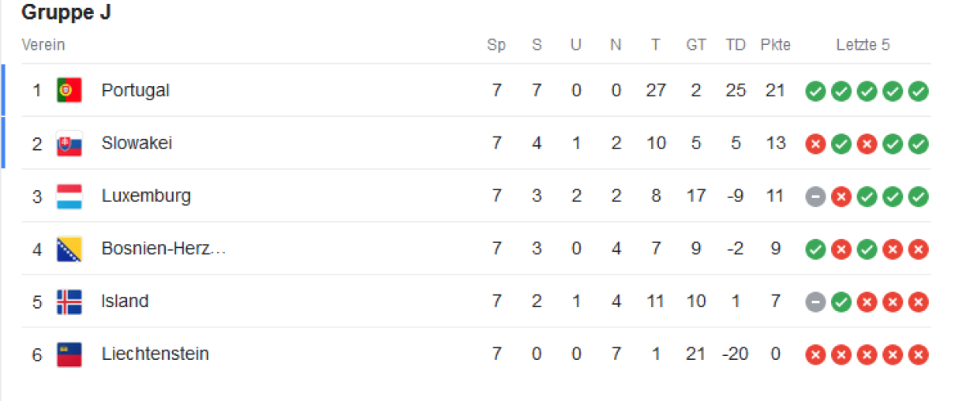Click the Pkte column header
The width and height of the screenshot is (966, 401).
point(775,45)
